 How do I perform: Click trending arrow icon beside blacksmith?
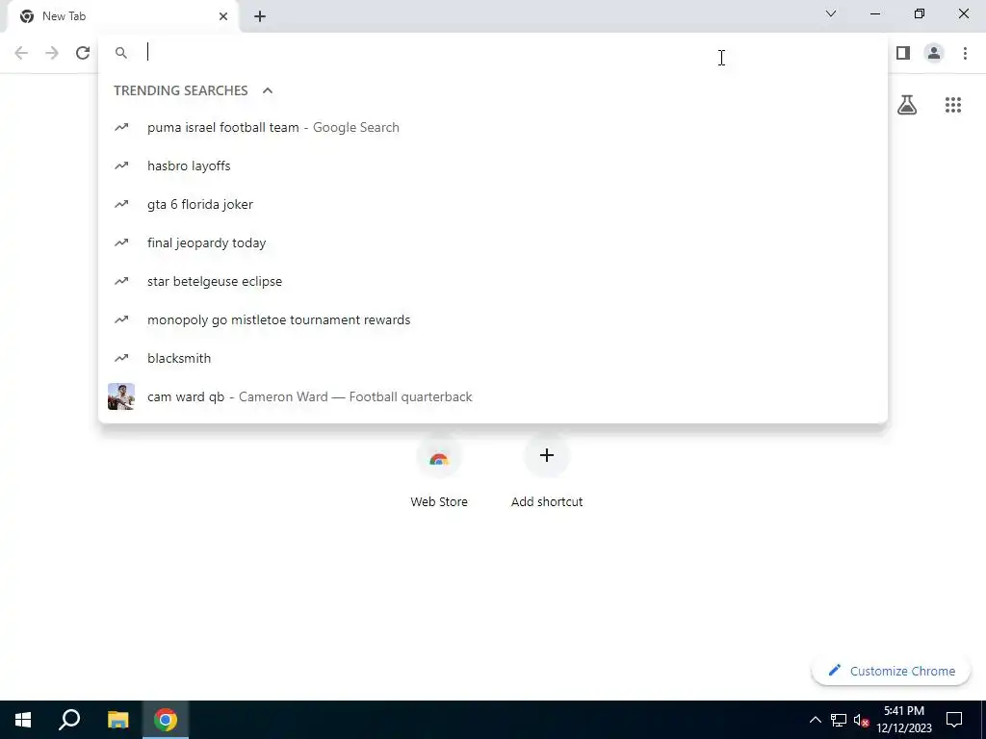coord(121,358)
